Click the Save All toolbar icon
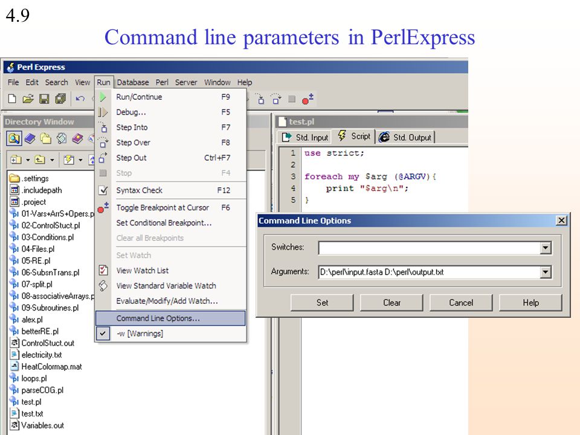Screen dimensions: 580x435 coord(60,98)
